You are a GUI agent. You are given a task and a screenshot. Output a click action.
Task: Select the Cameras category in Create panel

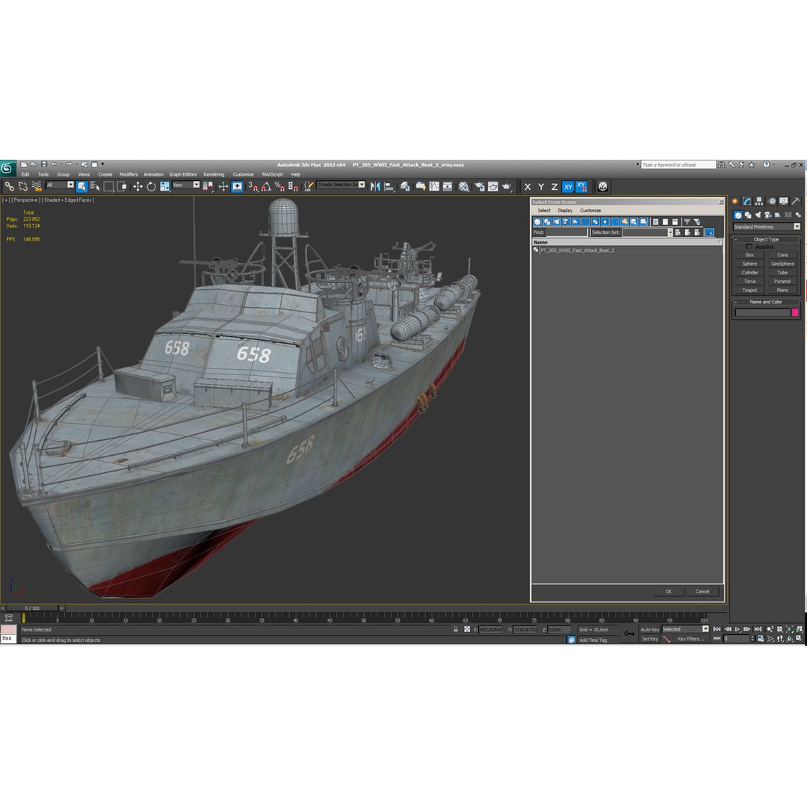pos(768,214)
